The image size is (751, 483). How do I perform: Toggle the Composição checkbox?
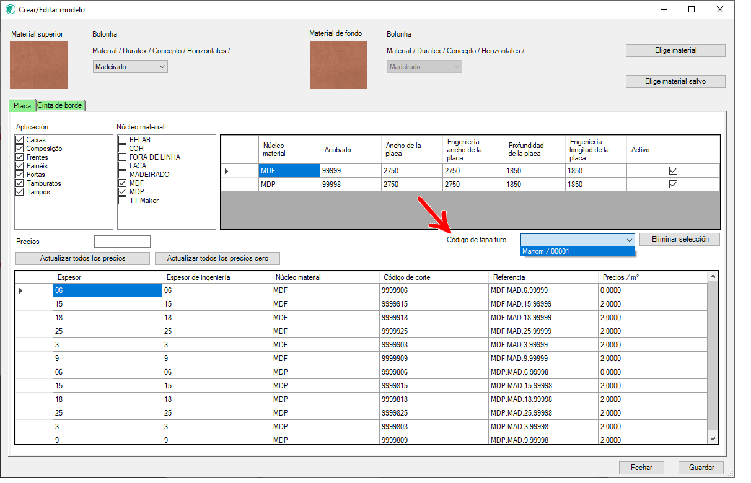pos(20,149)
